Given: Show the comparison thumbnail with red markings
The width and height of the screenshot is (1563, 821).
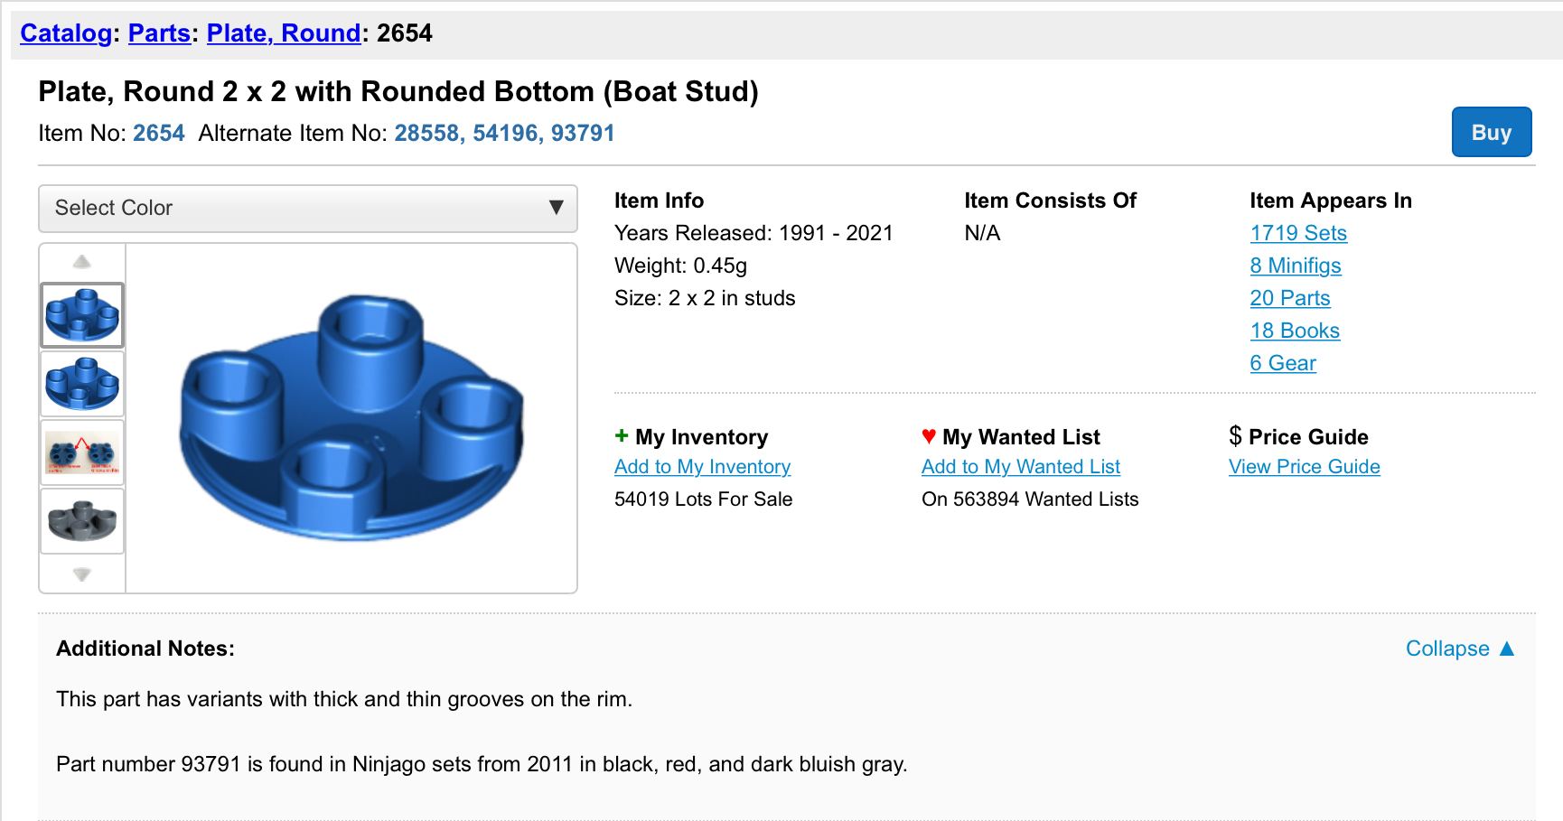Looking at the screenshot, I should point(82,452).
